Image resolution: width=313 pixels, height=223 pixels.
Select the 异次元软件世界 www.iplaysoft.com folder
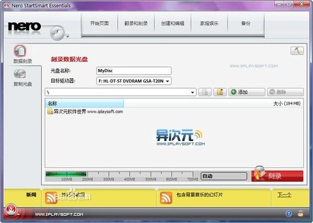85,111
